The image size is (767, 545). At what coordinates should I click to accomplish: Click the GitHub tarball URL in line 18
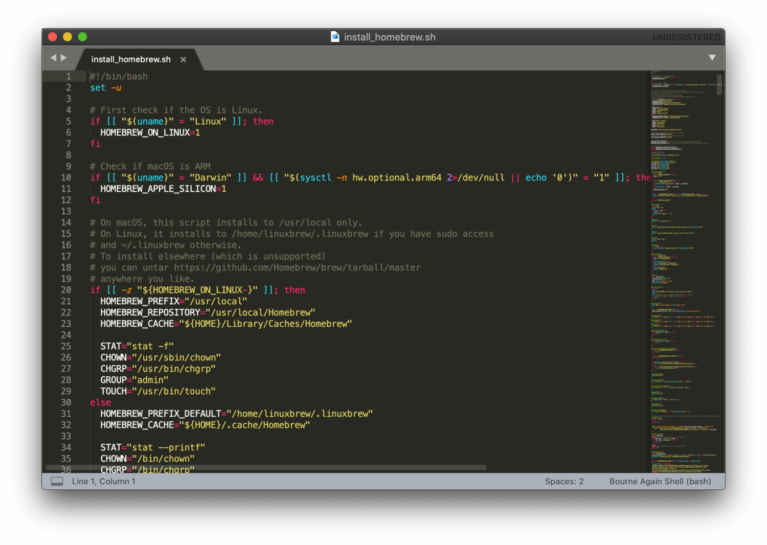[x=297, y=268]
